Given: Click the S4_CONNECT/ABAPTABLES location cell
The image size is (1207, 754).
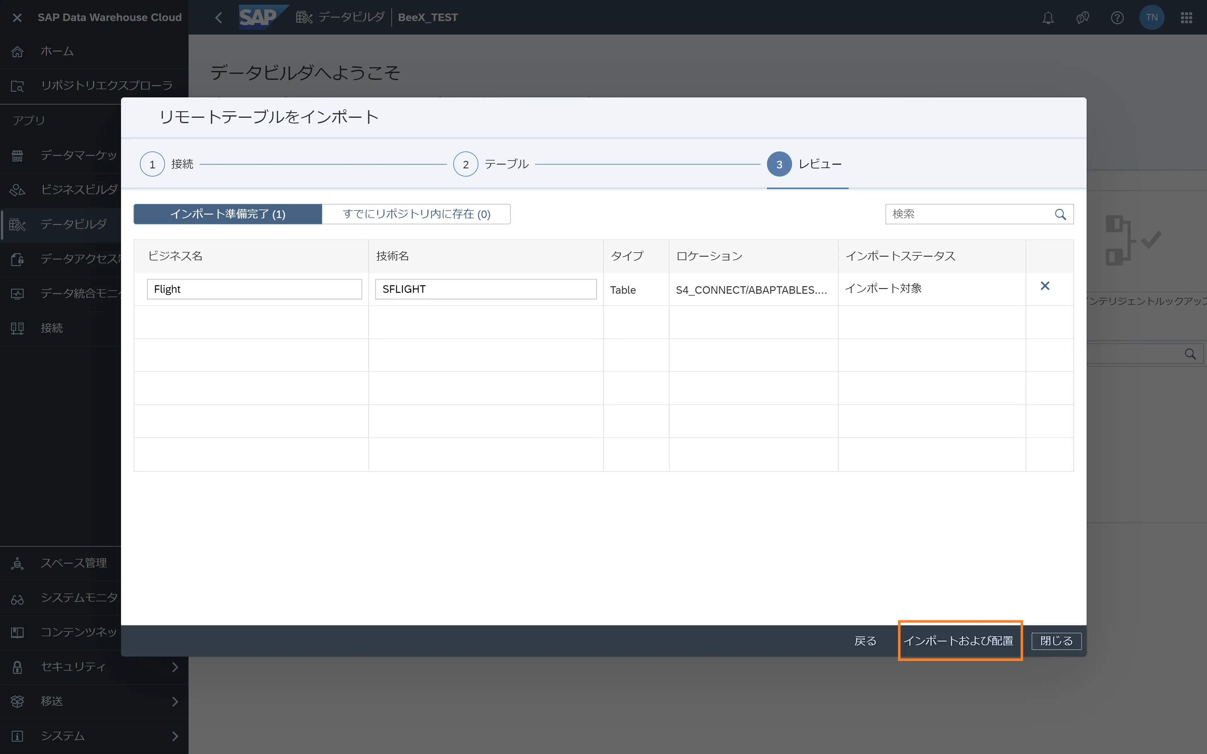Looking at the screenshot, I should [754, 290].
